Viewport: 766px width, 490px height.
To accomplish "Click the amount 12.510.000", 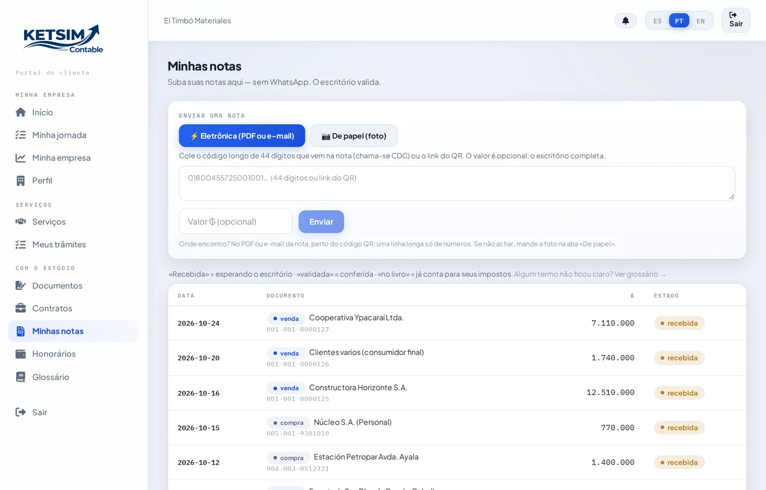I will click(611, 393).
